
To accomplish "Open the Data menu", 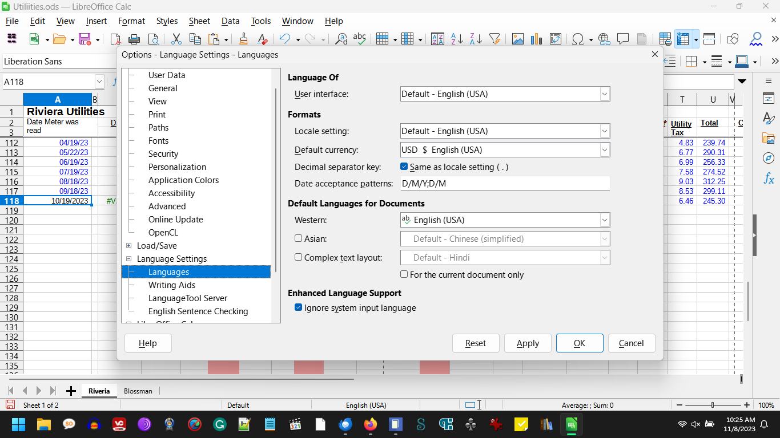I will click(x=230, y=21).
